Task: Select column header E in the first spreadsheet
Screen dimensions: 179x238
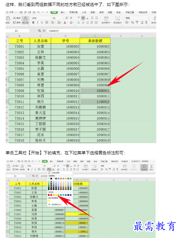Action: (95, 36)
